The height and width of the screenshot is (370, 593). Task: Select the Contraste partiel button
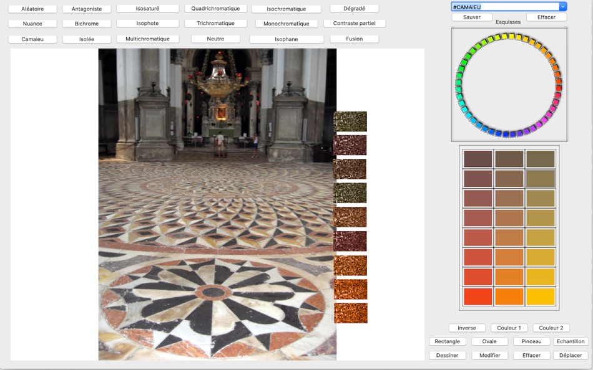tap(355, 23)
